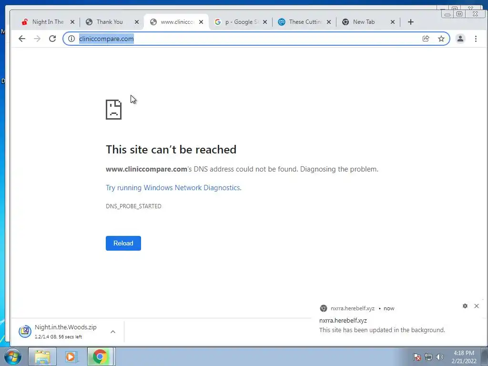488x366 pixels.
Task: Open Windows Explorer from taskbar
Action: 42,356
